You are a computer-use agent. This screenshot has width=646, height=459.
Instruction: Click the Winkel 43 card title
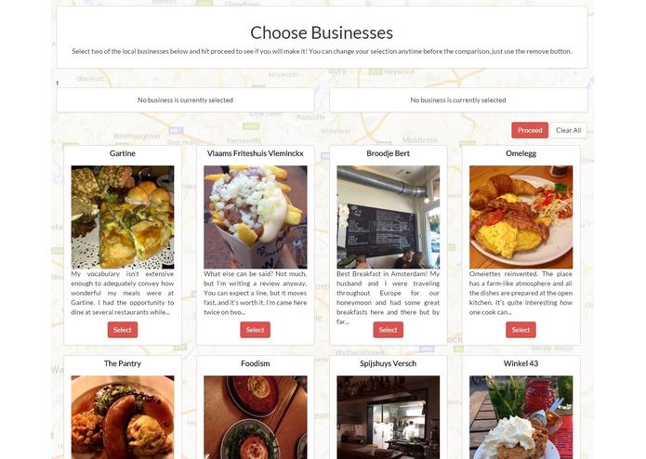pyautogui.click(x=521, y=363)
